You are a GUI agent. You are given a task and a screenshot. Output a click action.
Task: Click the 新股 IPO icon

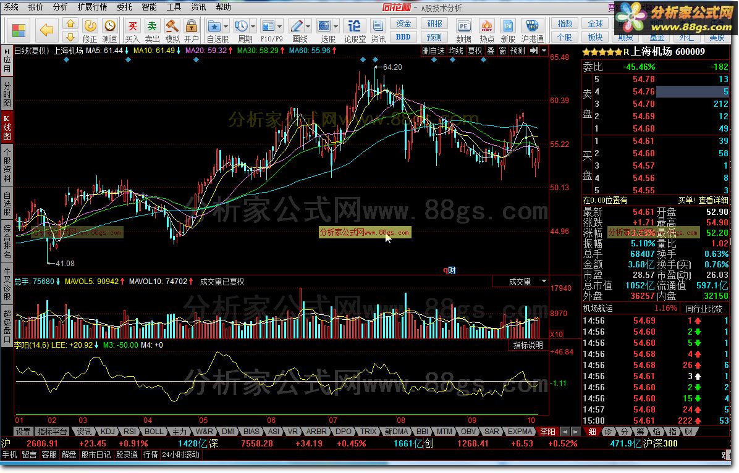[507, 26]
